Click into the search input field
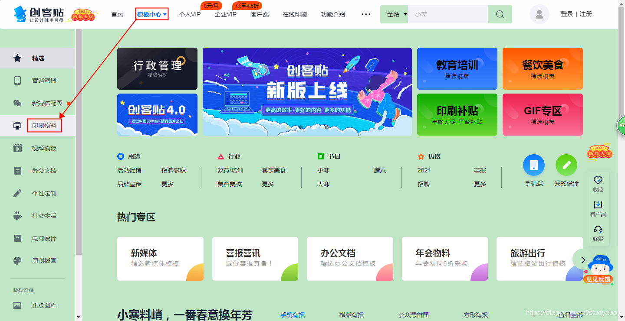This screenshot has height=321, width=625. [448, 14]
